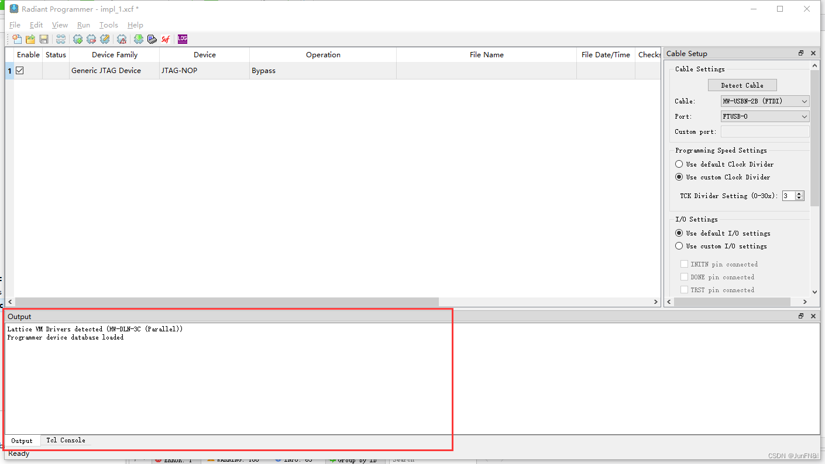Float the Output panel

click(x=801, y=316)
